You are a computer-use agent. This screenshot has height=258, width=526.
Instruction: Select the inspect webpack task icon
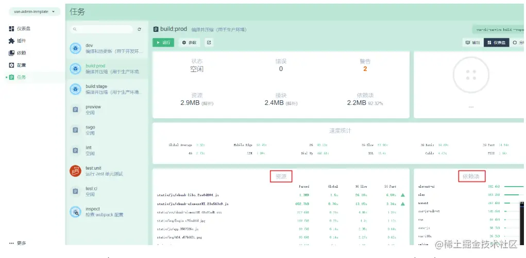(x=76, y=211)
